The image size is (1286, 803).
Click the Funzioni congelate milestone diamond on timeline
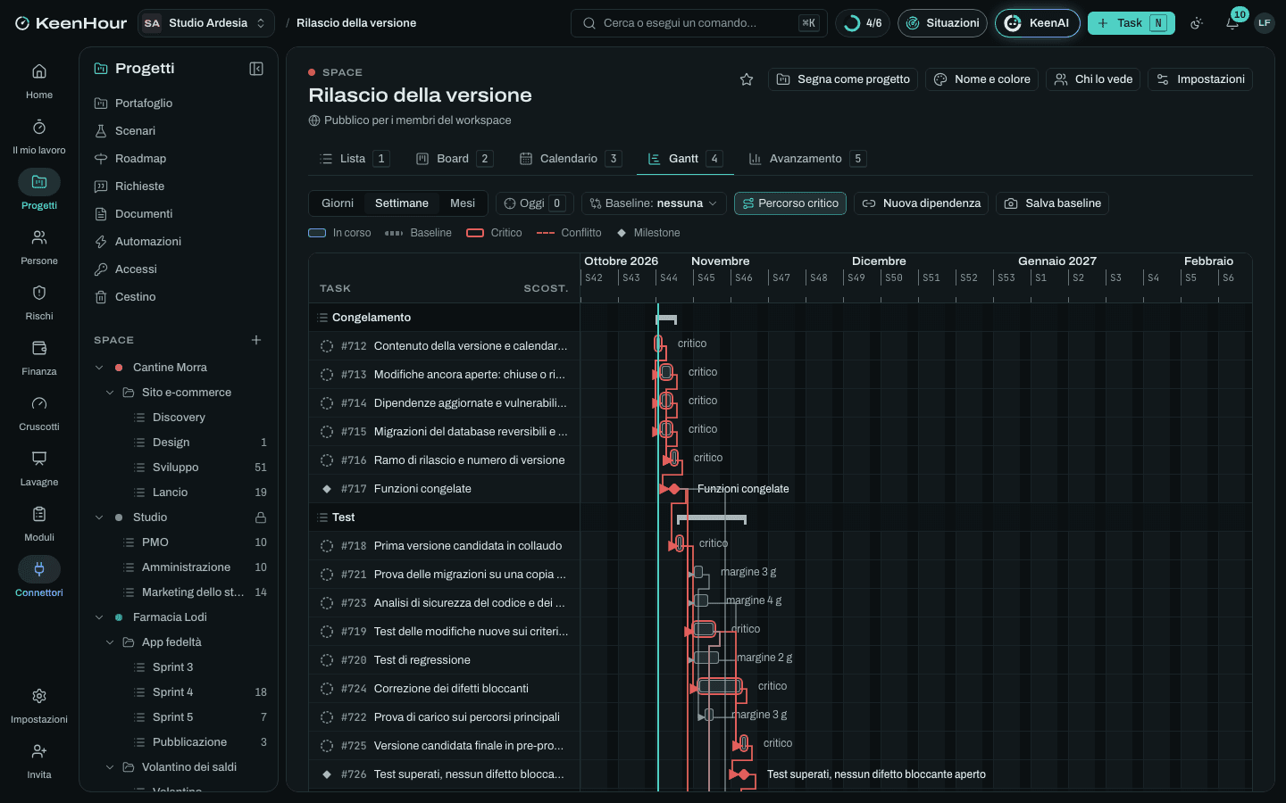[674, 489]
